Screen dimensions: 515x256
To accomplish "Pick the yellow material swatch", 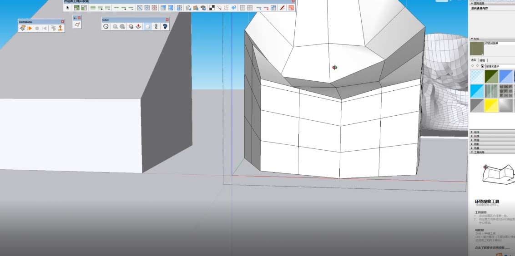I will pos(491,106).
